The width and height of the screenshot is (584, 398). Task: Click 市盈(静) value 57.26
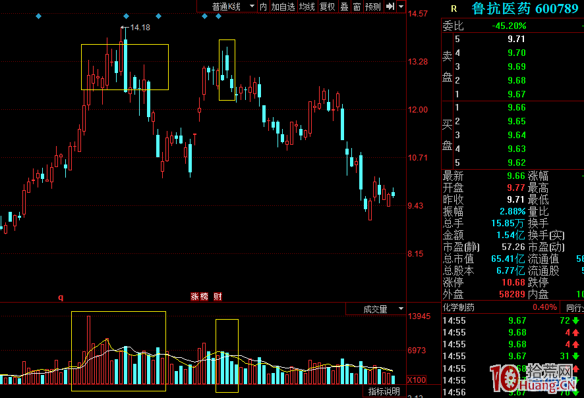[x=513, y=247]
